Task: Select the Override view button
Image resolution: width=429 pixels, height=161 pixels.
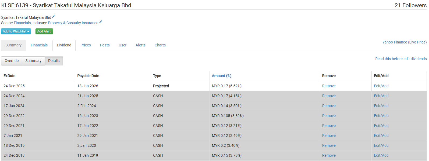Action: 12,61
